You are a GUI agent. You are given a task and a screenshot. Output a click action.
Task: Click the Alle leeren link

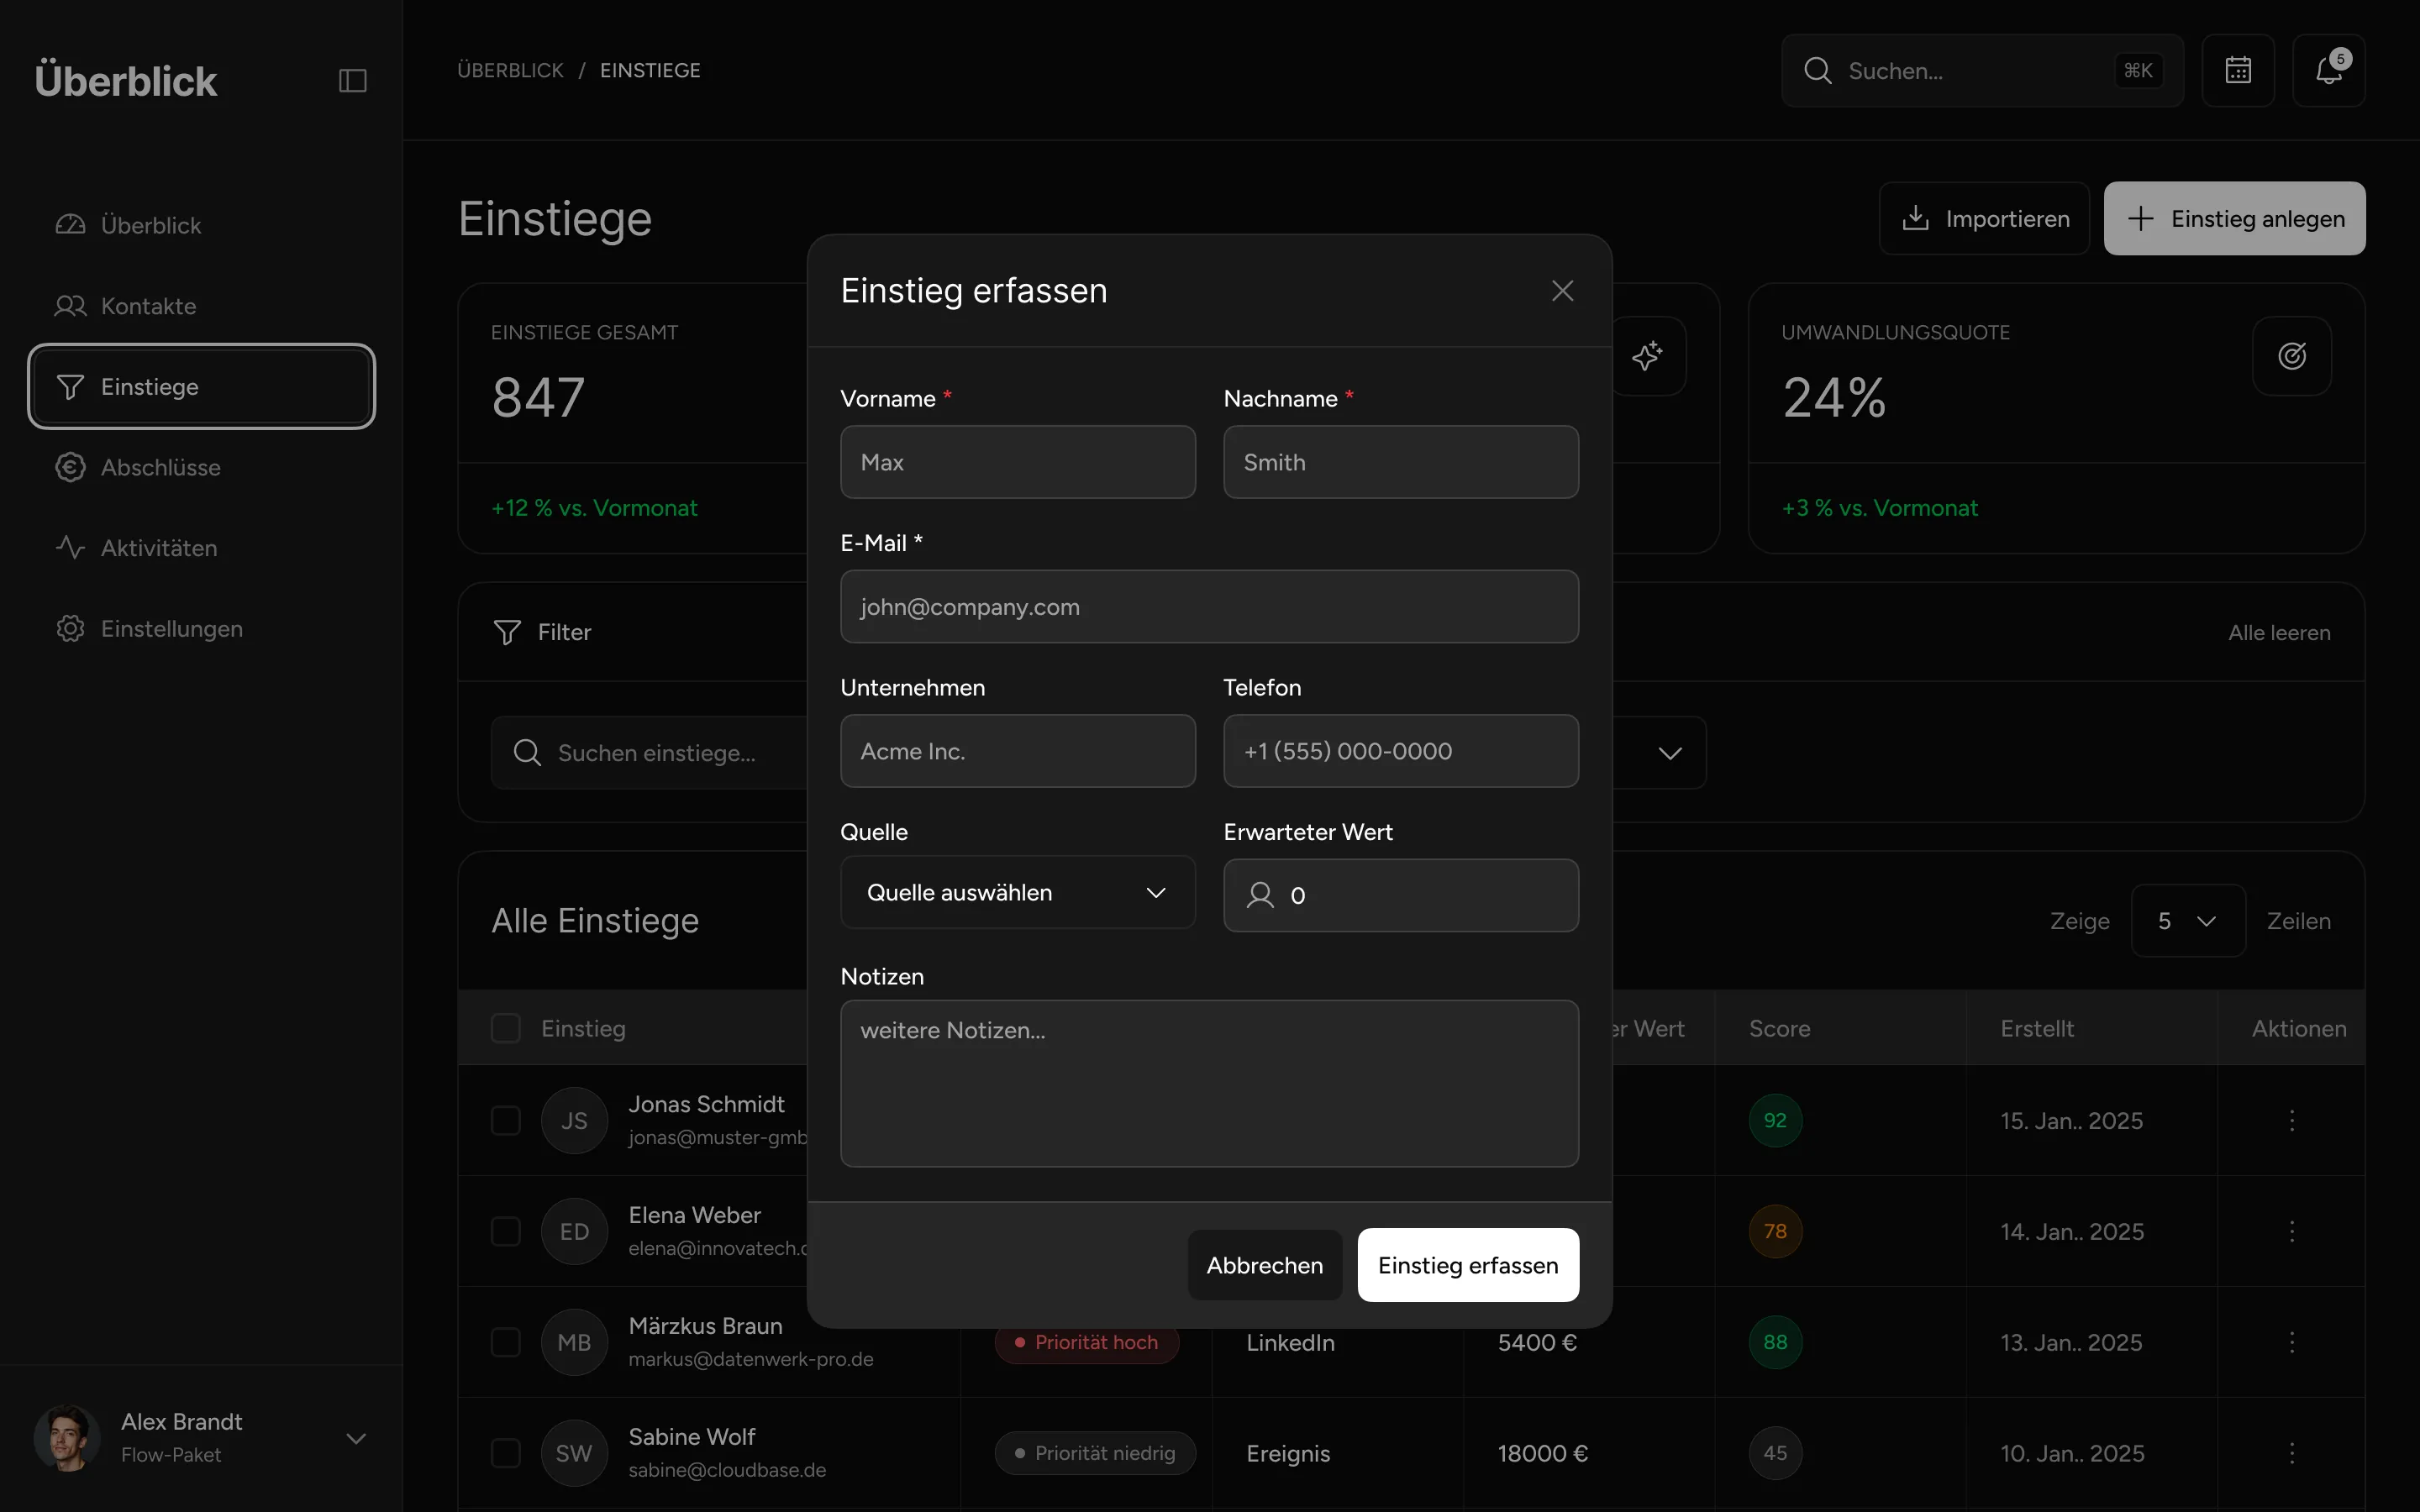point(2279,633)
